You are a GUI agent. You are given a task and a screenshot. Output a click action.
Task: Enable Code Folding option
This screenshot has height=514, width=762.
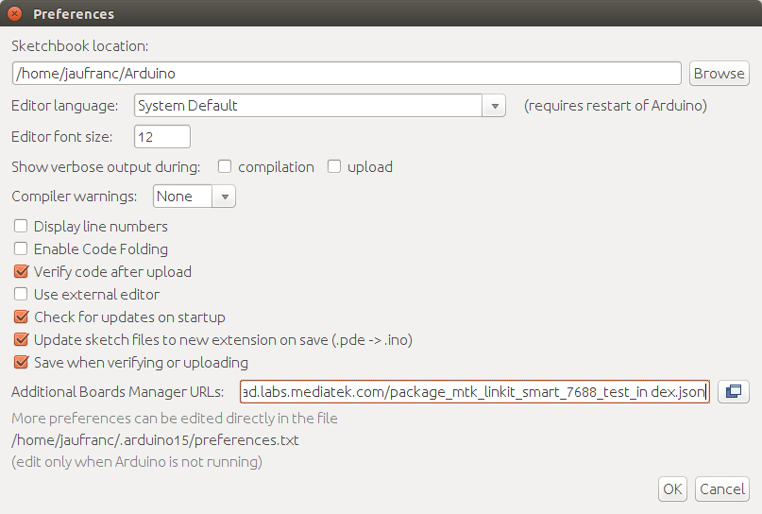pyautogui.click(x=21, y=249)
